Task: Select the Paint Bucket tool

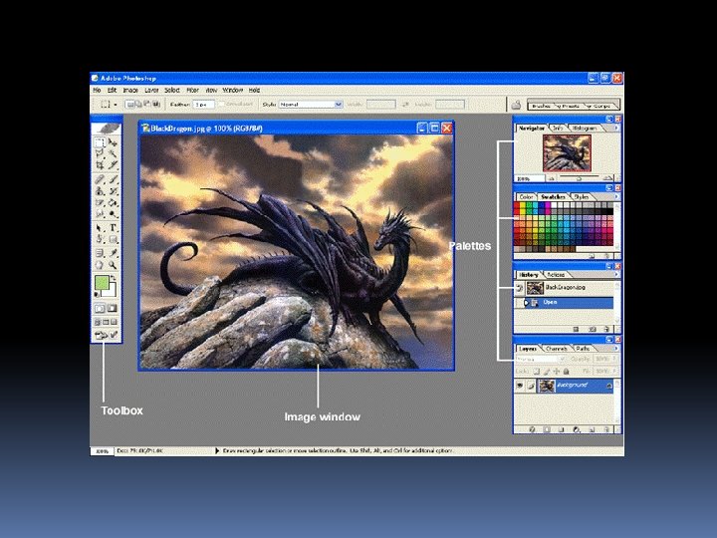Action: click(113, 202)
